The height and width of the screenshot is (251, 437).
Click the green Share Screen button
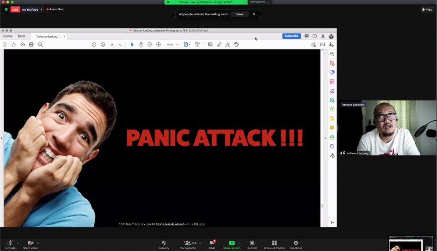(232, 244)
